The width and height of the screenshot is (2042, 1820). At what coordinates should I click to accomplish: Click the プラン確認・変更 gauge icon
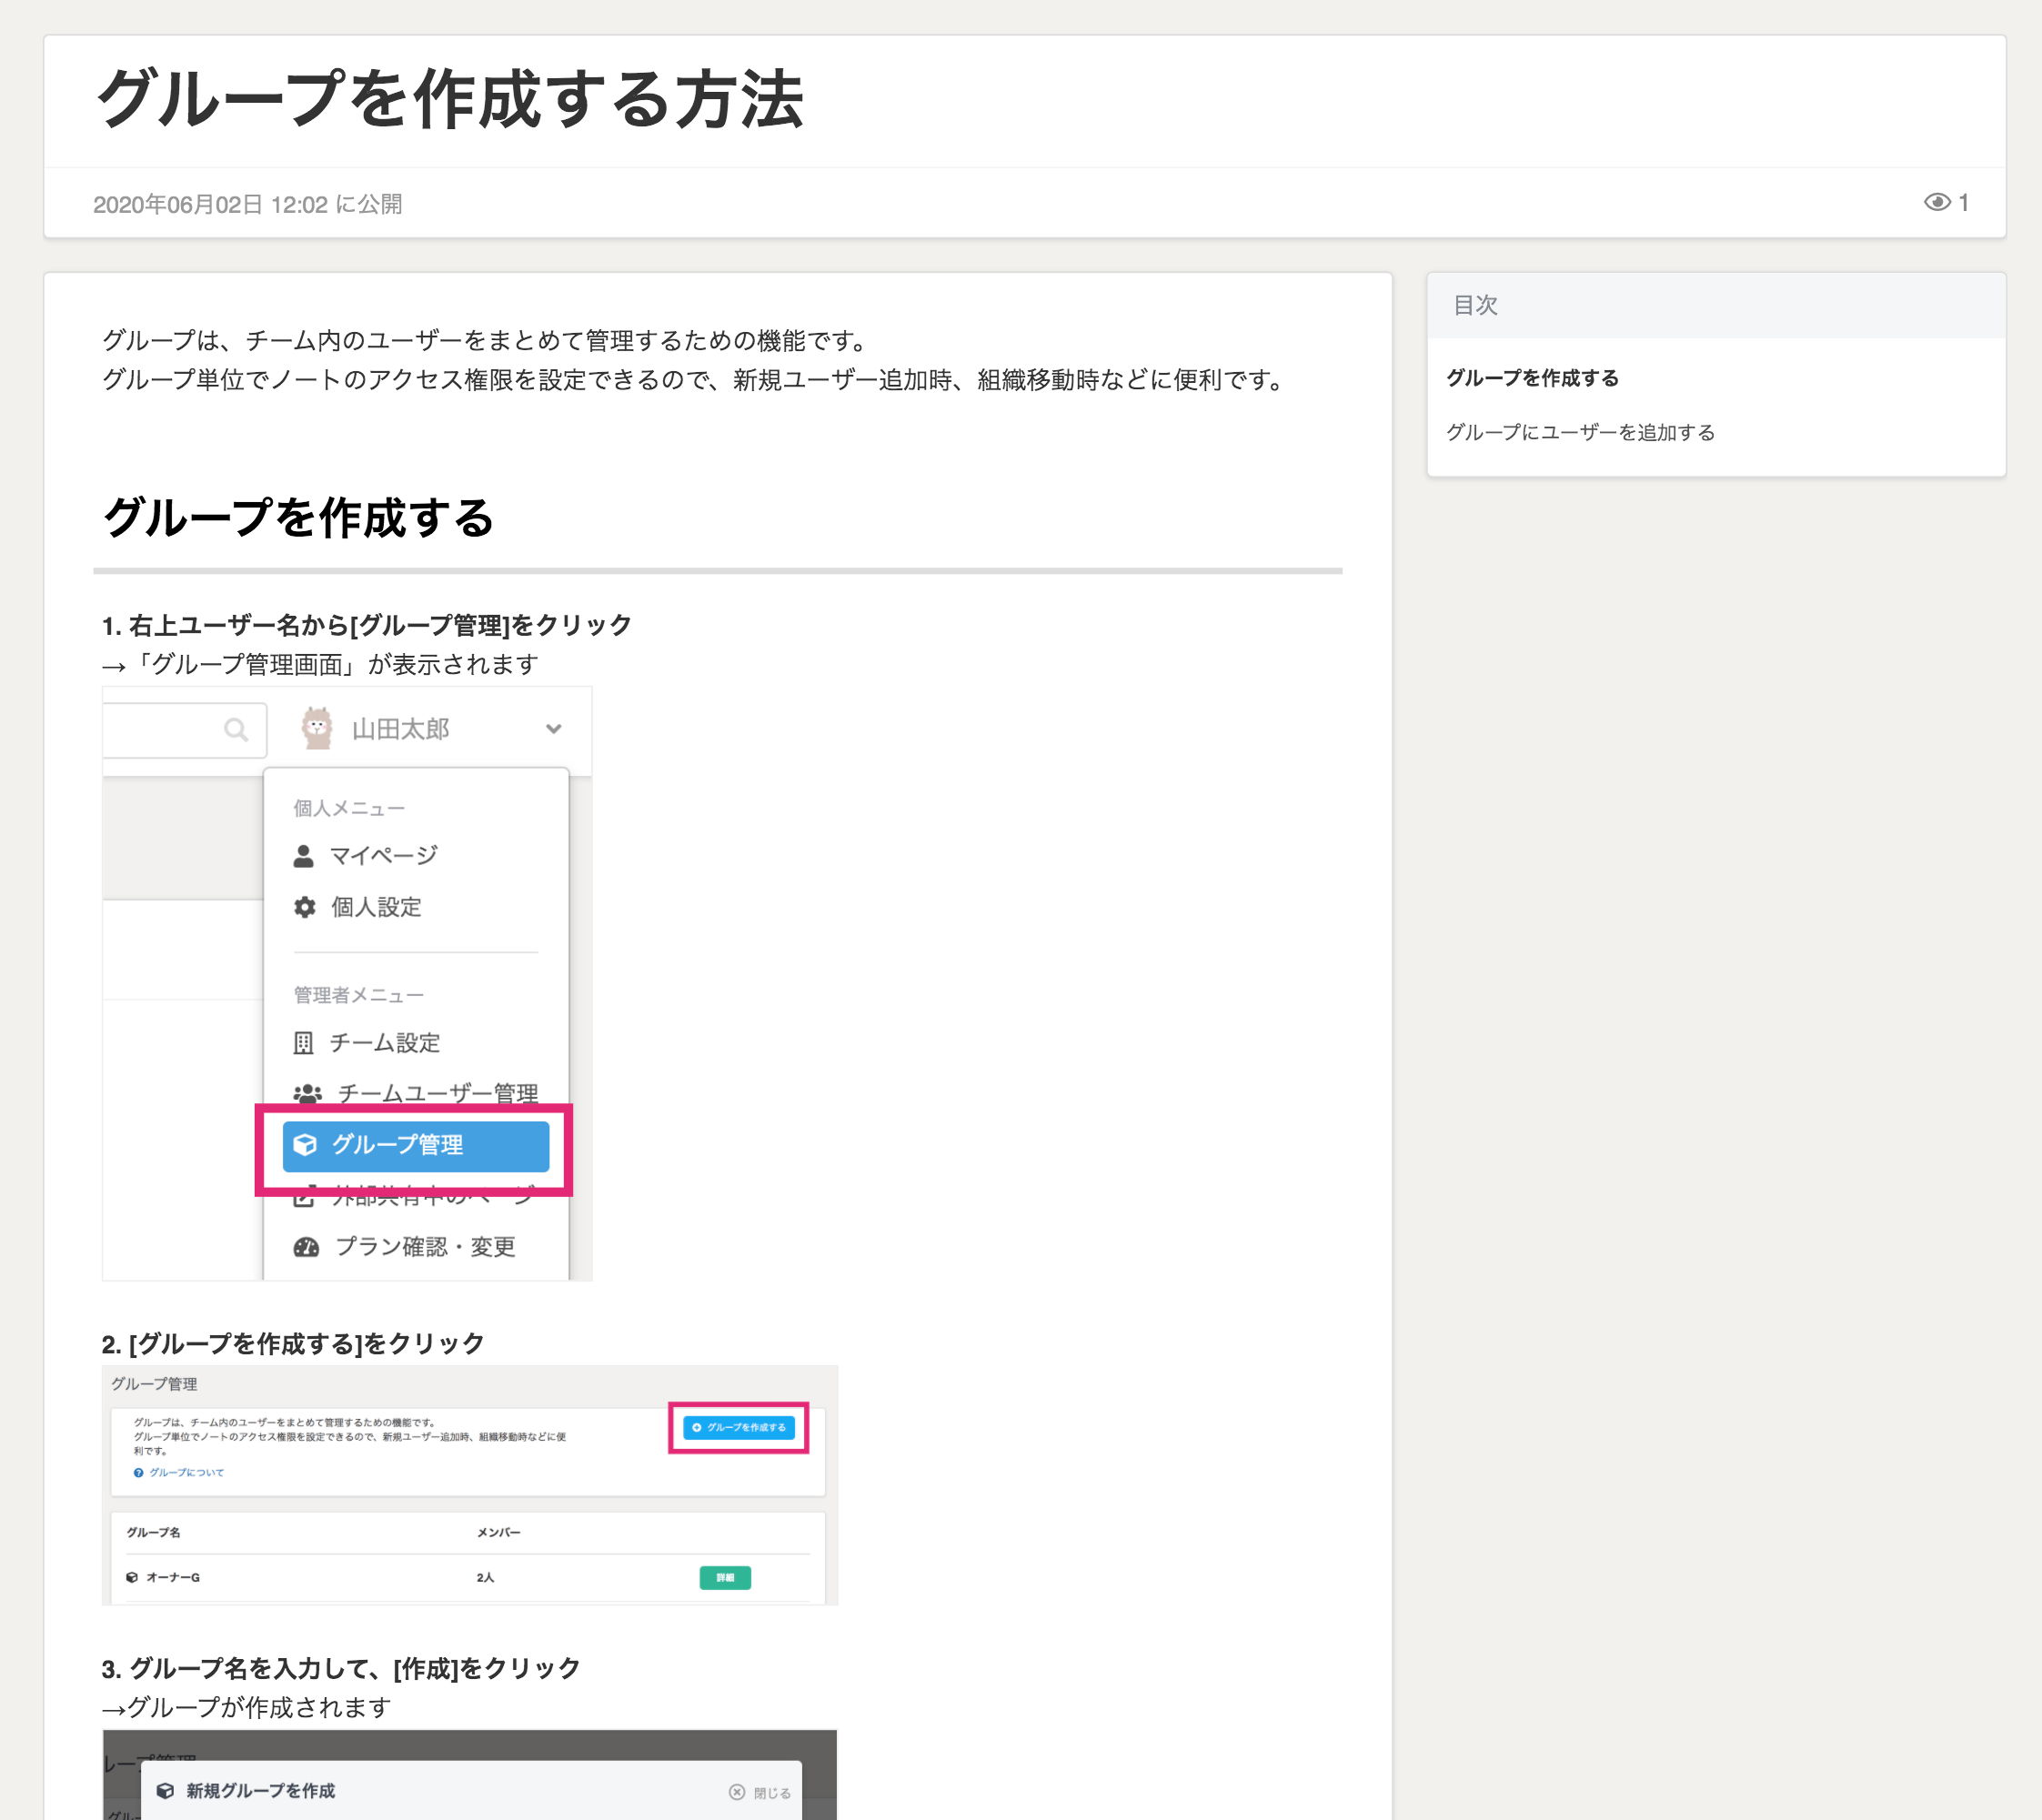pyautogui.click(x=306, y=1247)
